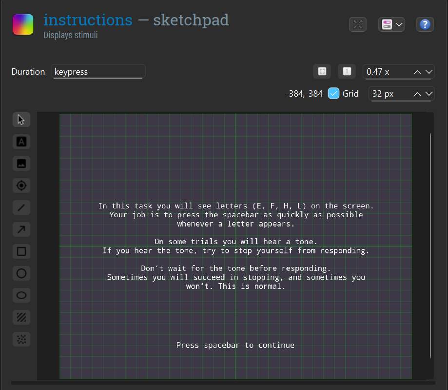Select the image element tool
The image size is (448, 390).
[21, 164]
